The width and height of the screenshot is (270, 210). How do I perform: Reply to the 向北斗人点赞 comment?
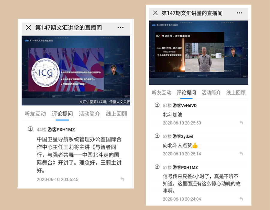pos(241,154)
